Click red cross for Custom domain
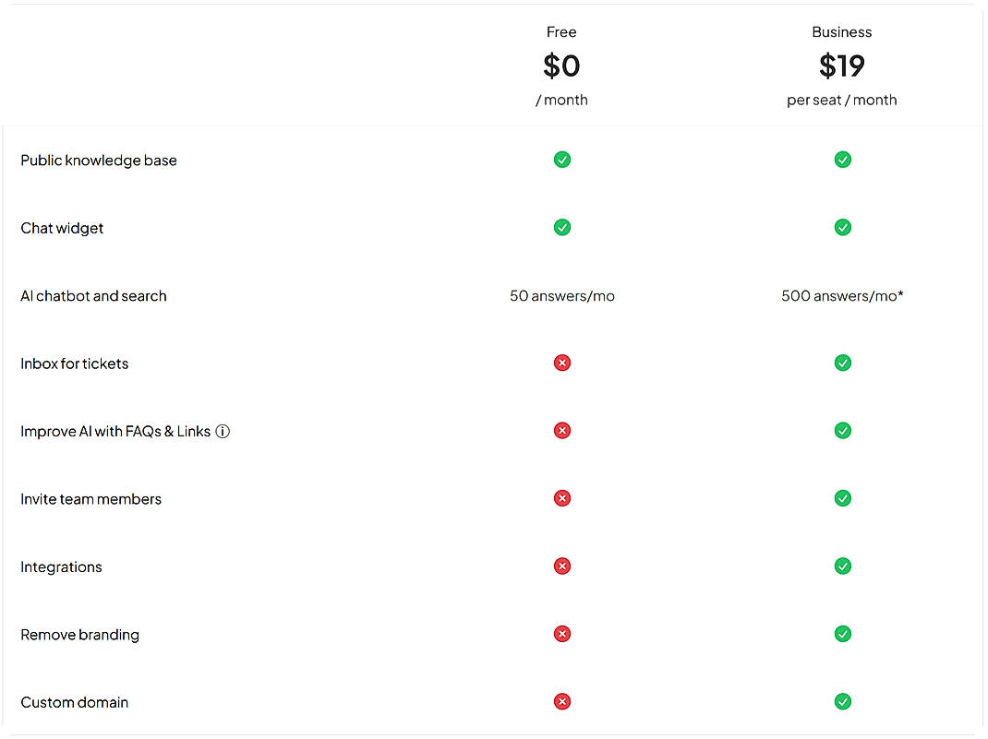 (562, 701)
